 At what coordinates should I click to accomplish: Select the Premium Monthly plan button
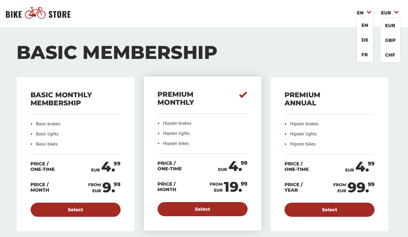[202, 209]
